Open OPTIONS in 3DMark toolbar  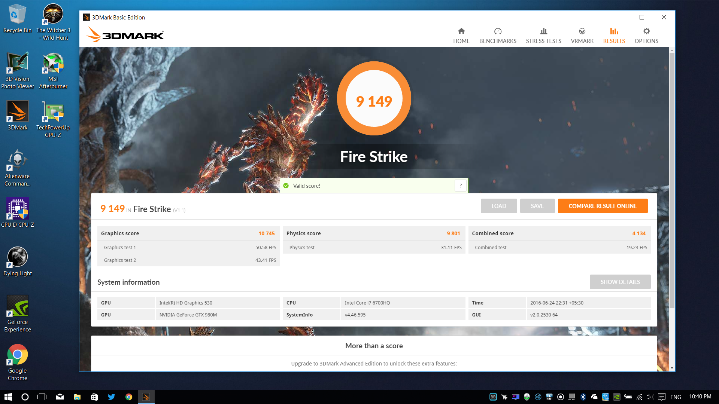coord(646,35)
